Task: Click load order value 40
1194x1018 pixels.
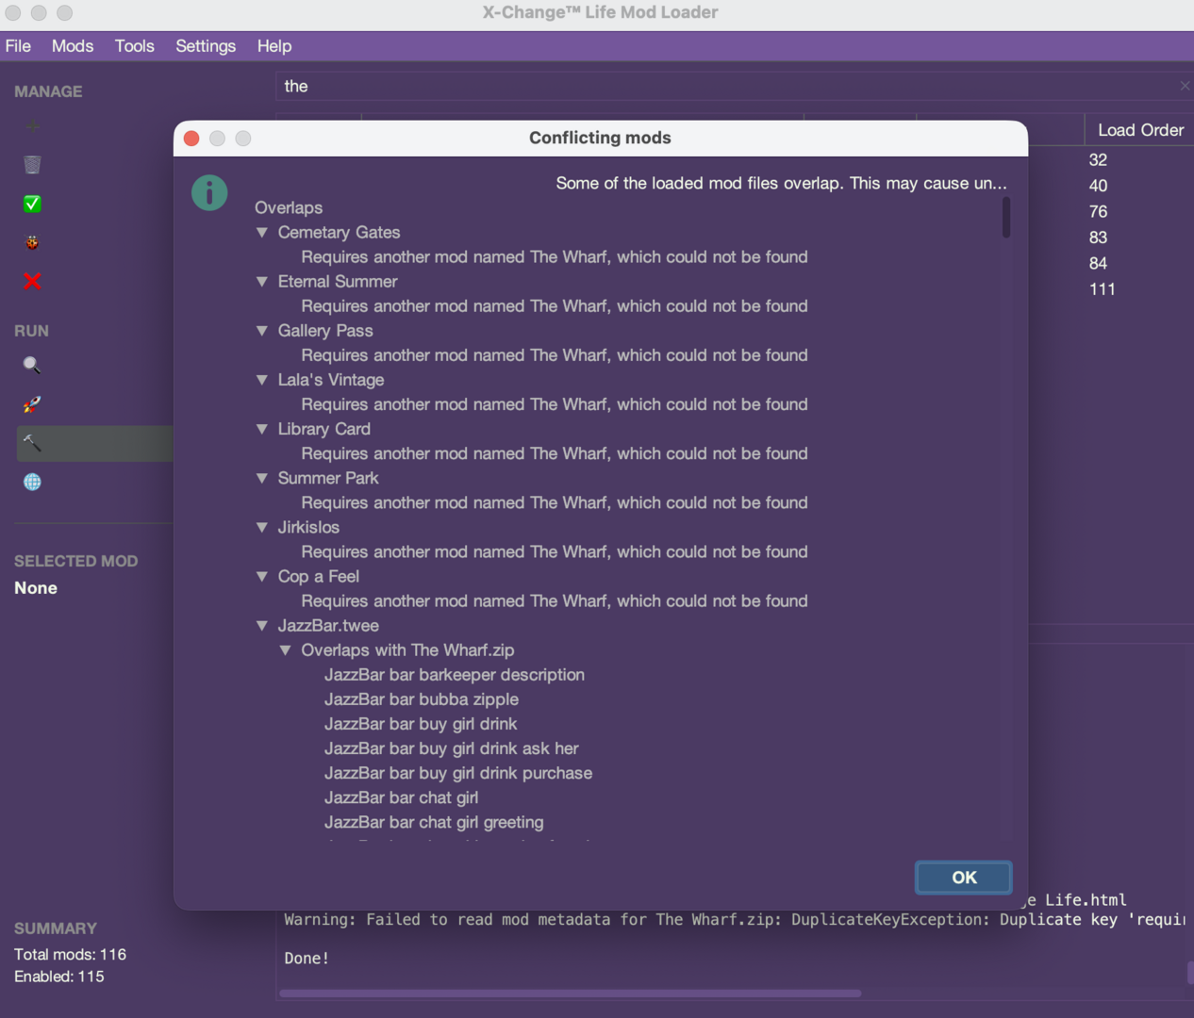Action: click(1098, 186)
